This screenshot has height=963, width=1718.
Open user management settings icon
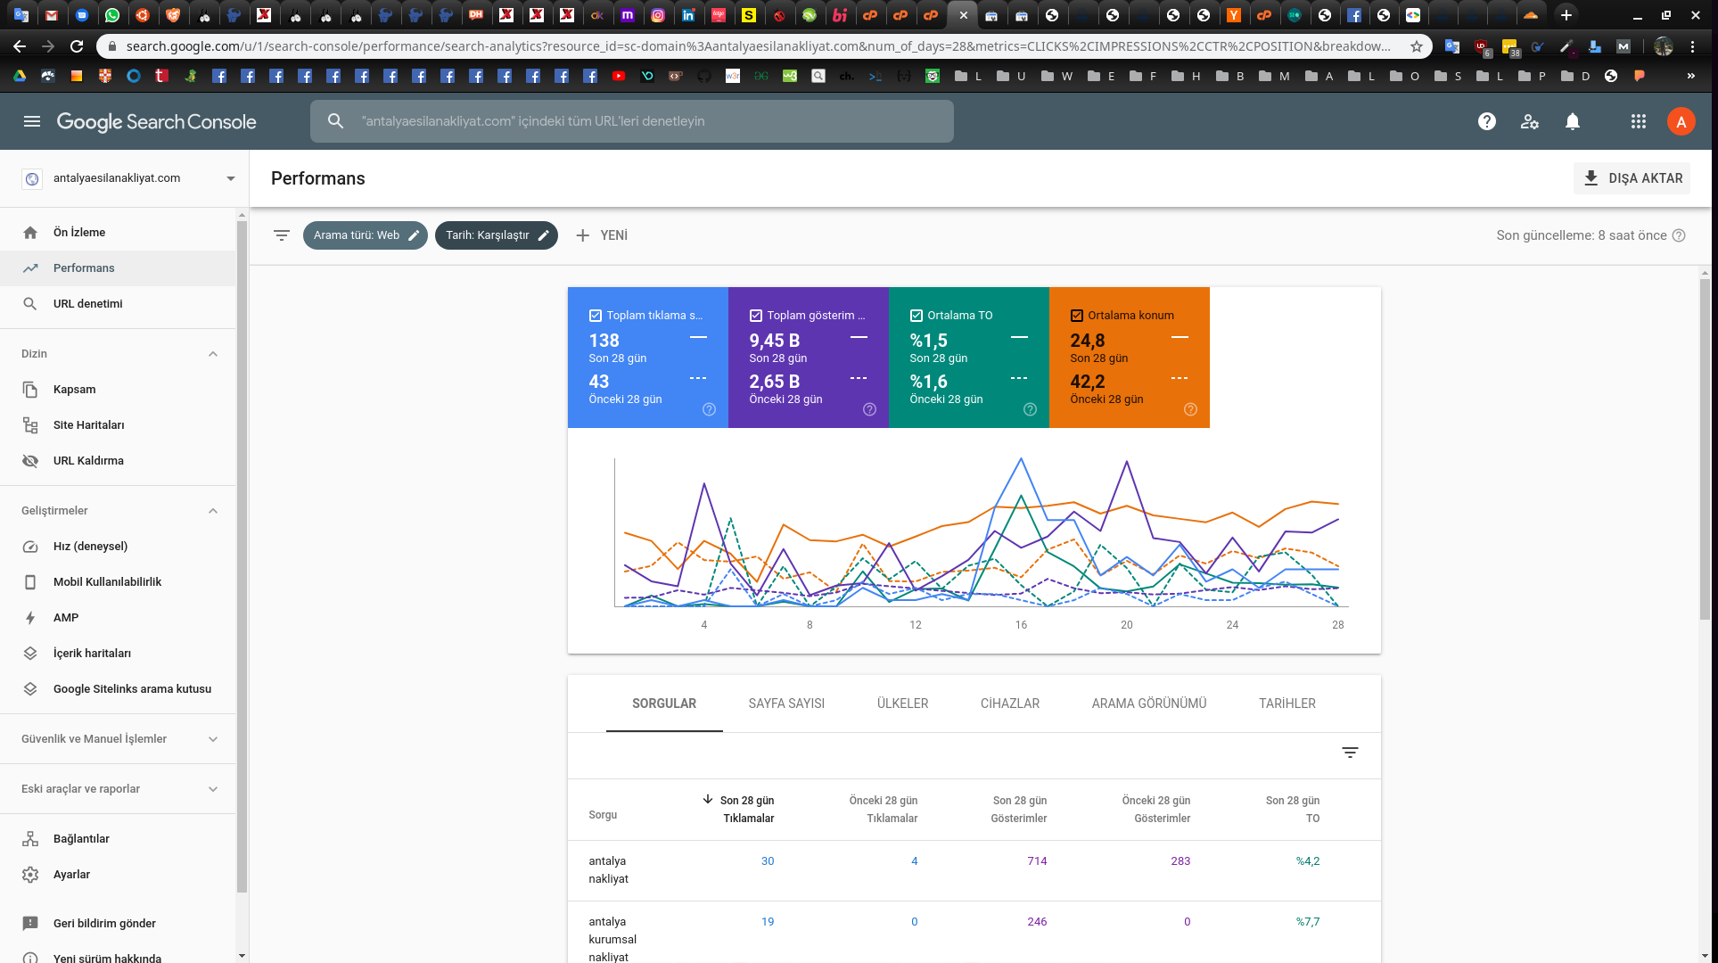[1530, 121]
